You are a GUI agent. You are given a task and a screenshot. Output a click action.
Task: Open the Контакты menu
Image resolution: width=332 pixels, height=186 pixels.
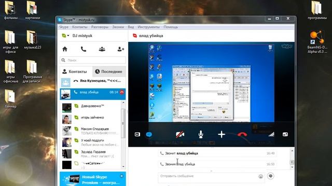[79, 27]
